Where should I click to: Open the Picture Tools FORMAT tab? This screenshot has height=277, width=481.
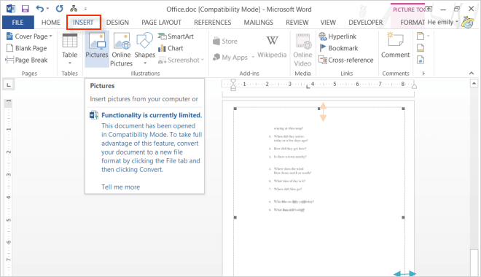tap(412, 23)
